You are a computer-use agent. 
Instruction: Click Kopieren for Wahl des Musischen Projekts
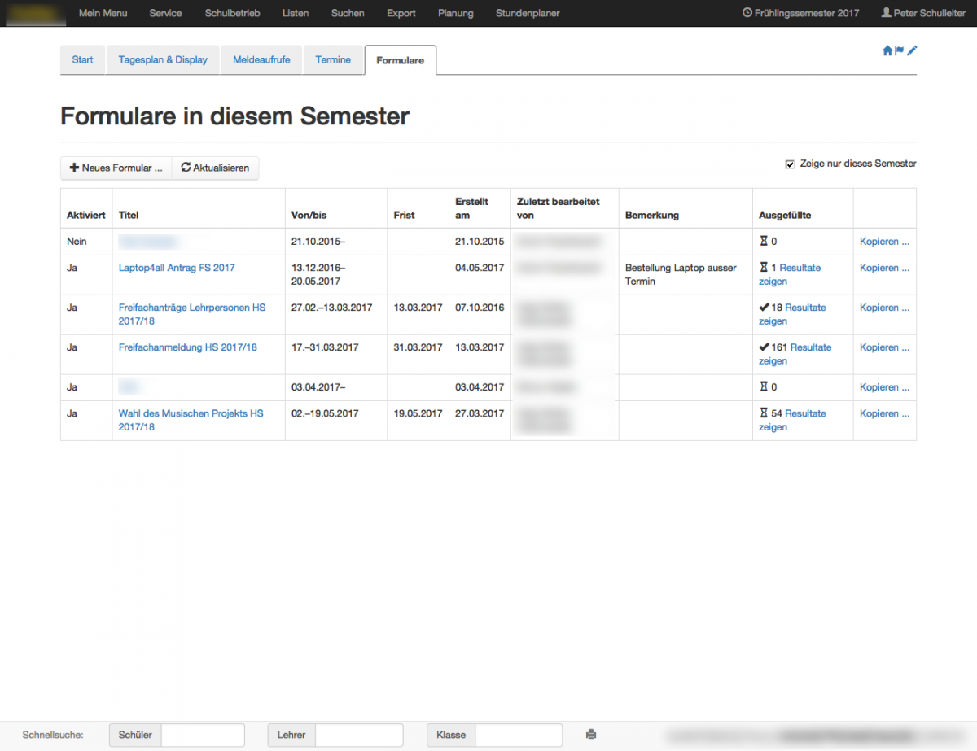(884, 413)
